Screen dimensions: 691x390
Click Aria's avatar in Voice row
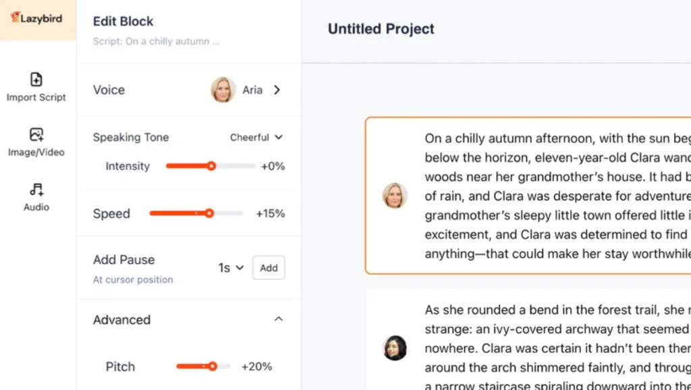[223, 90]
